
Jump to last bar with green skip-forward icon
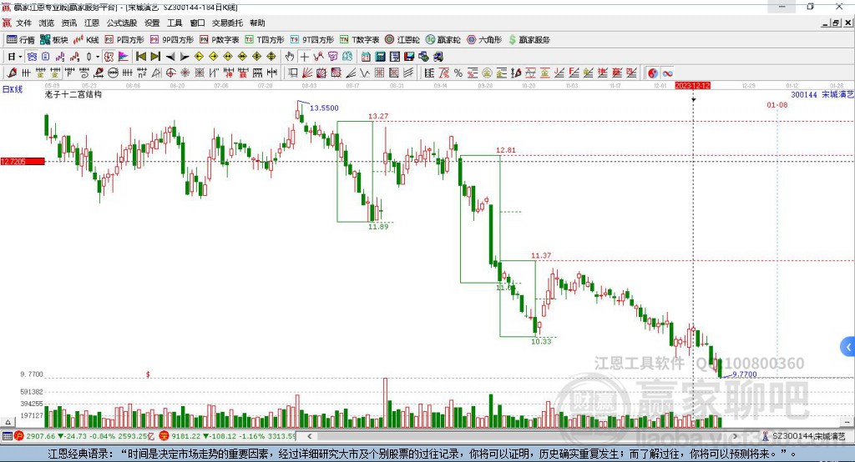pyautogui.click(x=155, y=57)
